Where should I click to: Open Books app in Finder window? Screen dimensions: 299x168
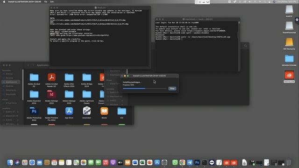tap(104, 113)
